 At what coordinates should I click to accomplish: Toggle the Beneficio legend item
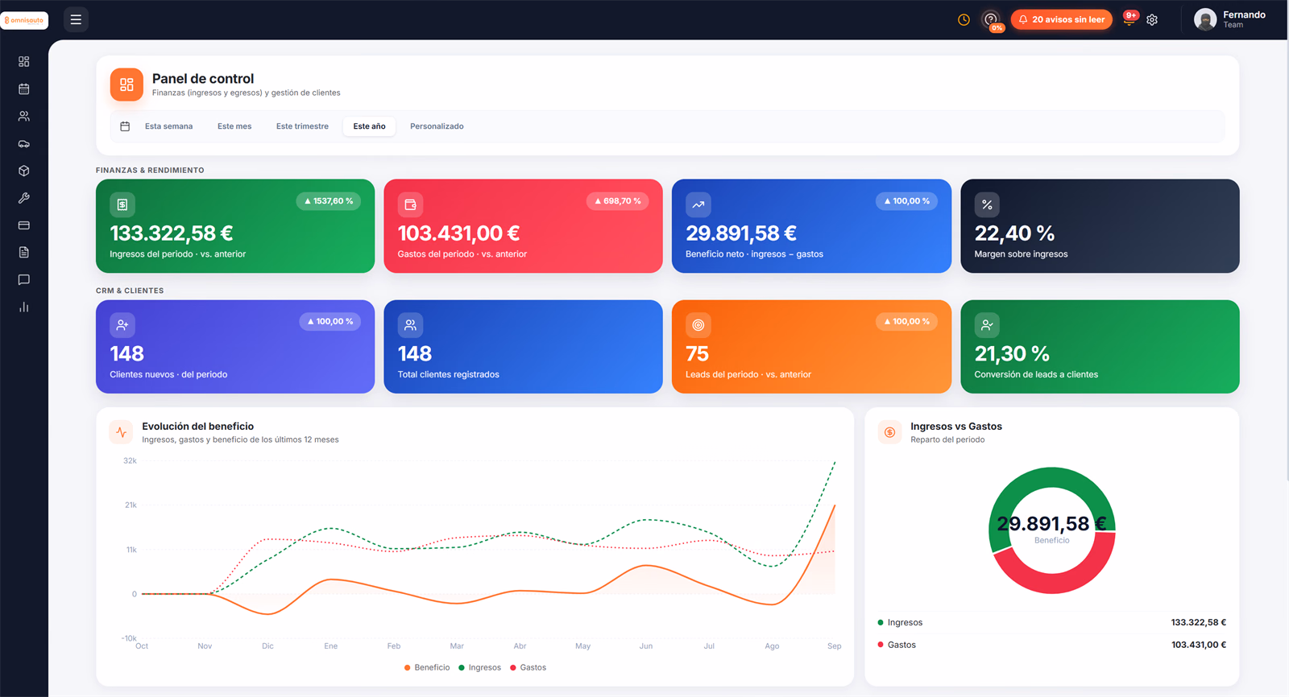[x=427, y=667]
